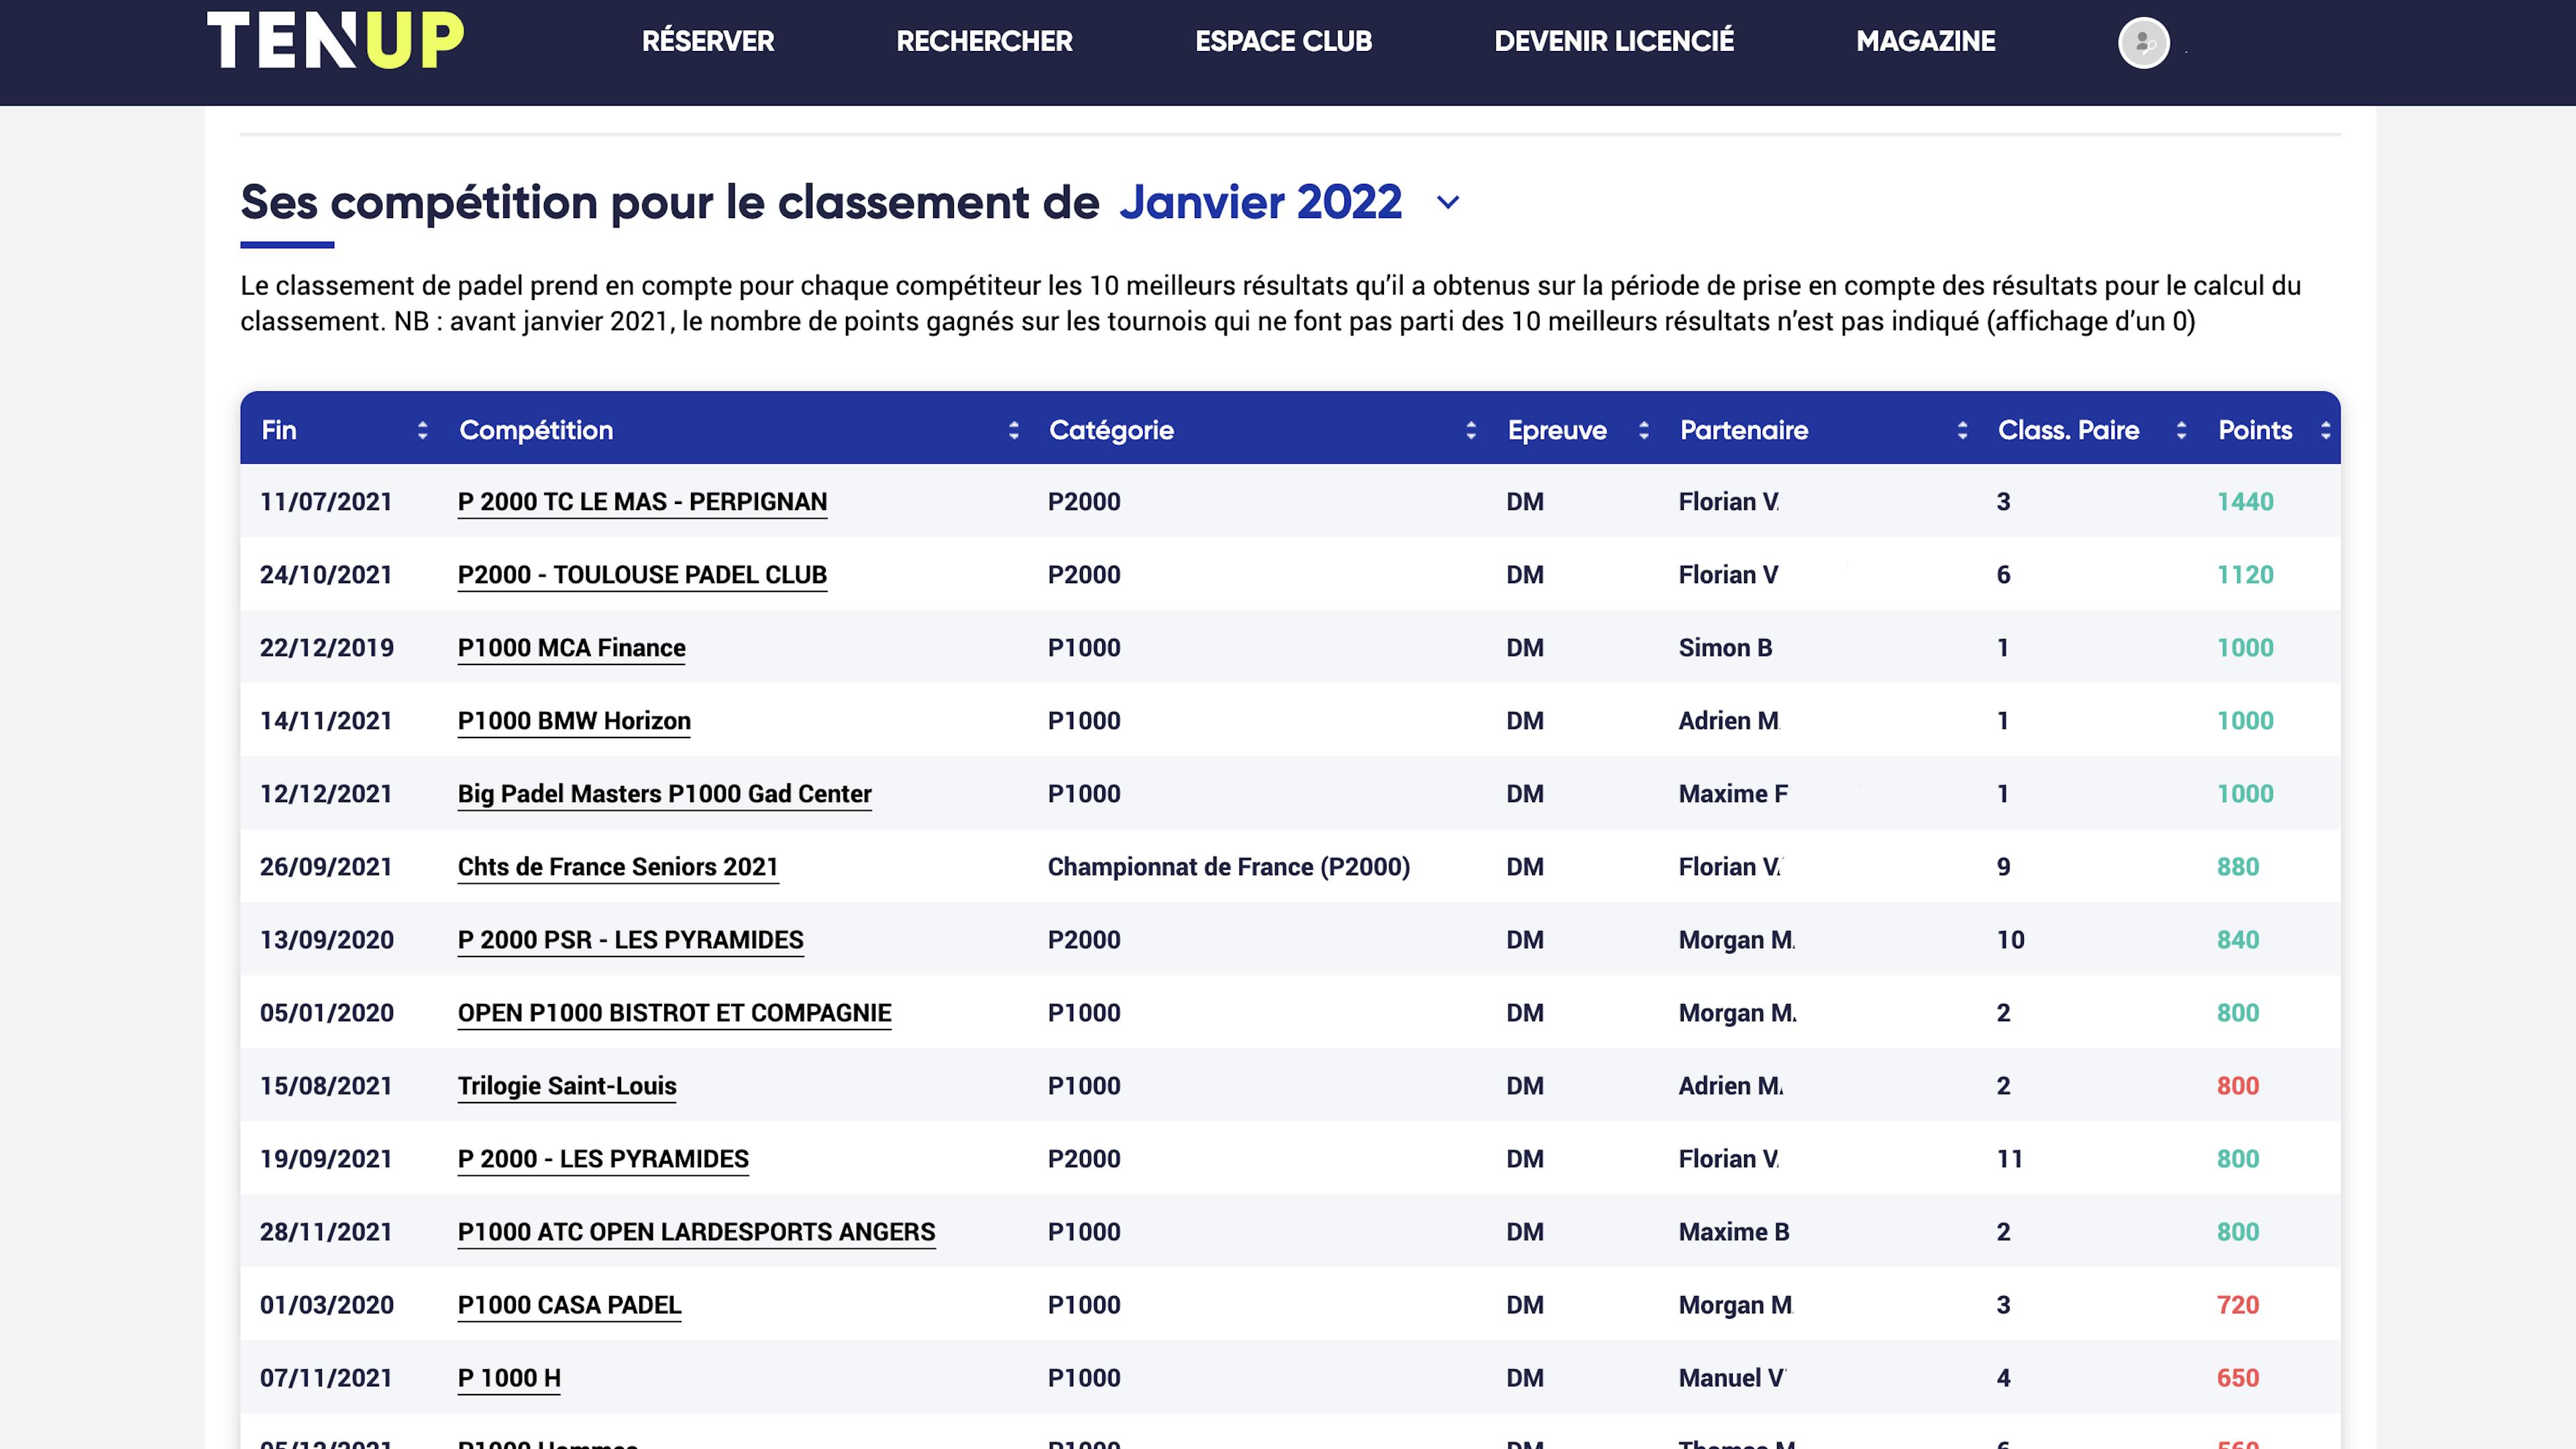
Task: Select date 11/07/2021 cell
Action: (326, 502)
